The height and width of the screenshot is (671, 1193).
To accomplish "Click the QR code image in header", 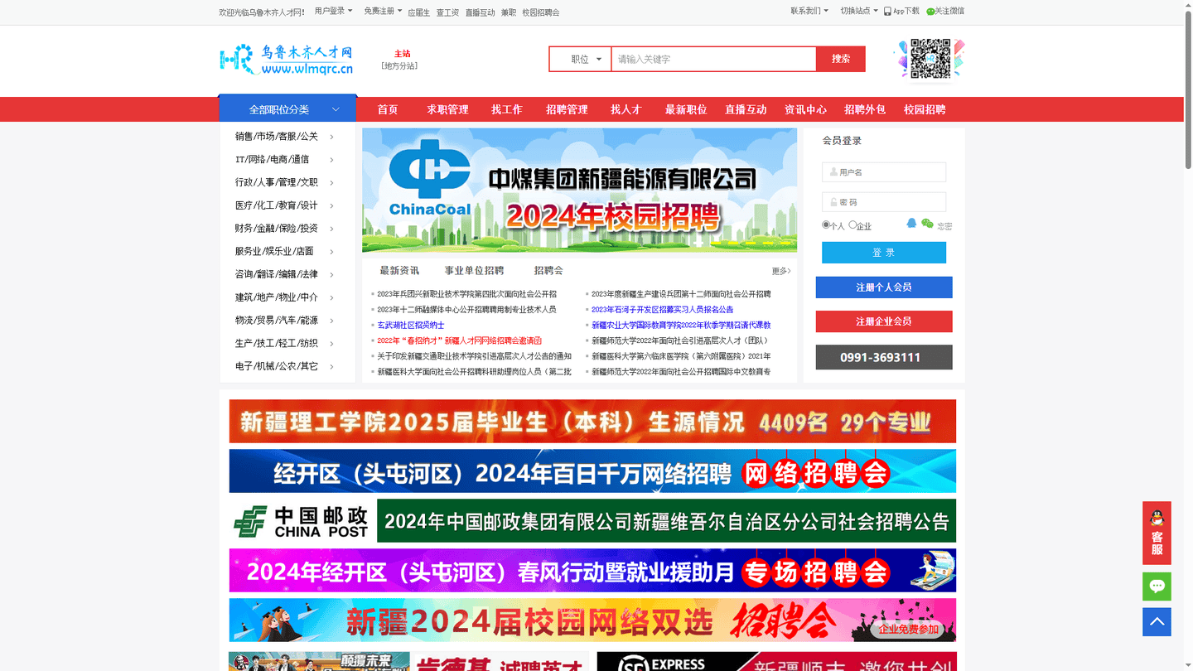I will click(x=930, y=59).
